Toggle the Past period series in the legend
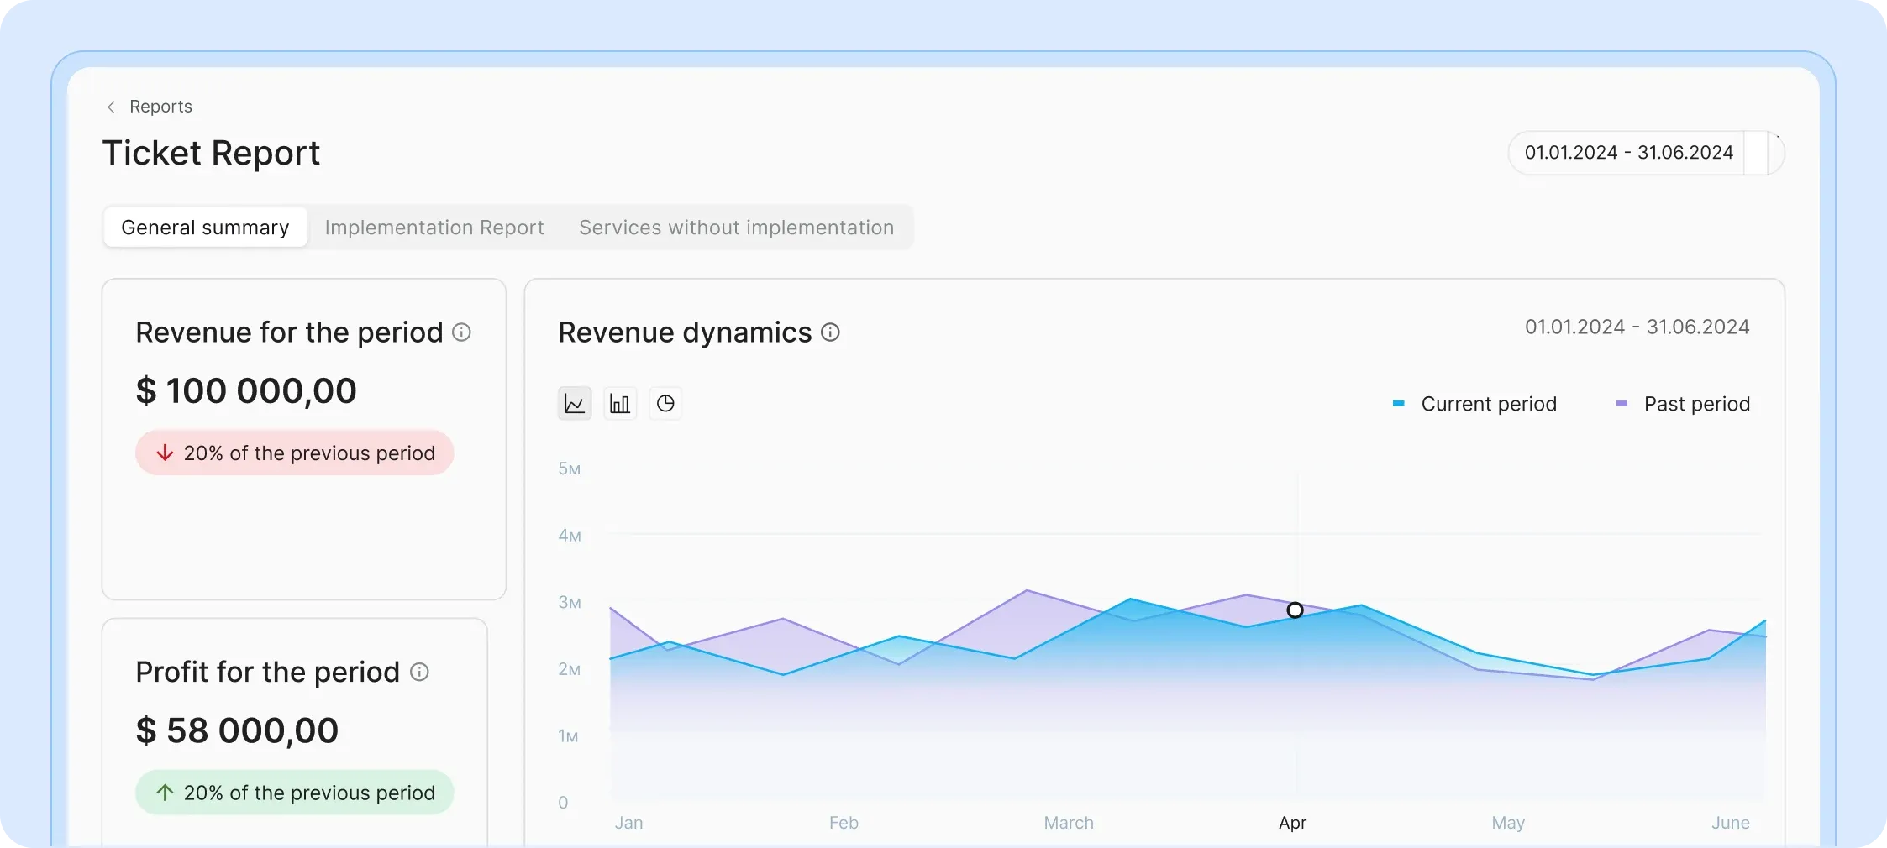The width and height of the screenshot is (1887, 848). pos(1696,404)
